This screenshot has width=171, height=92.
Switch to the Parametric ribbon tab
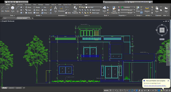coord(28,4)
